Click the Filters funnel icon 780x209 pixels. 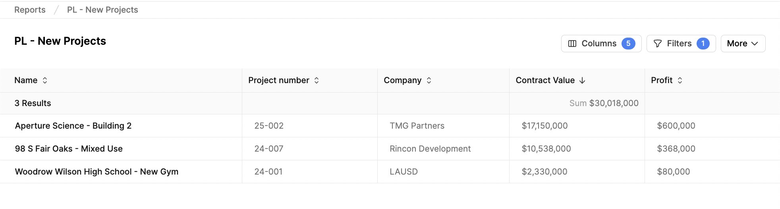[x=658, y=44]
